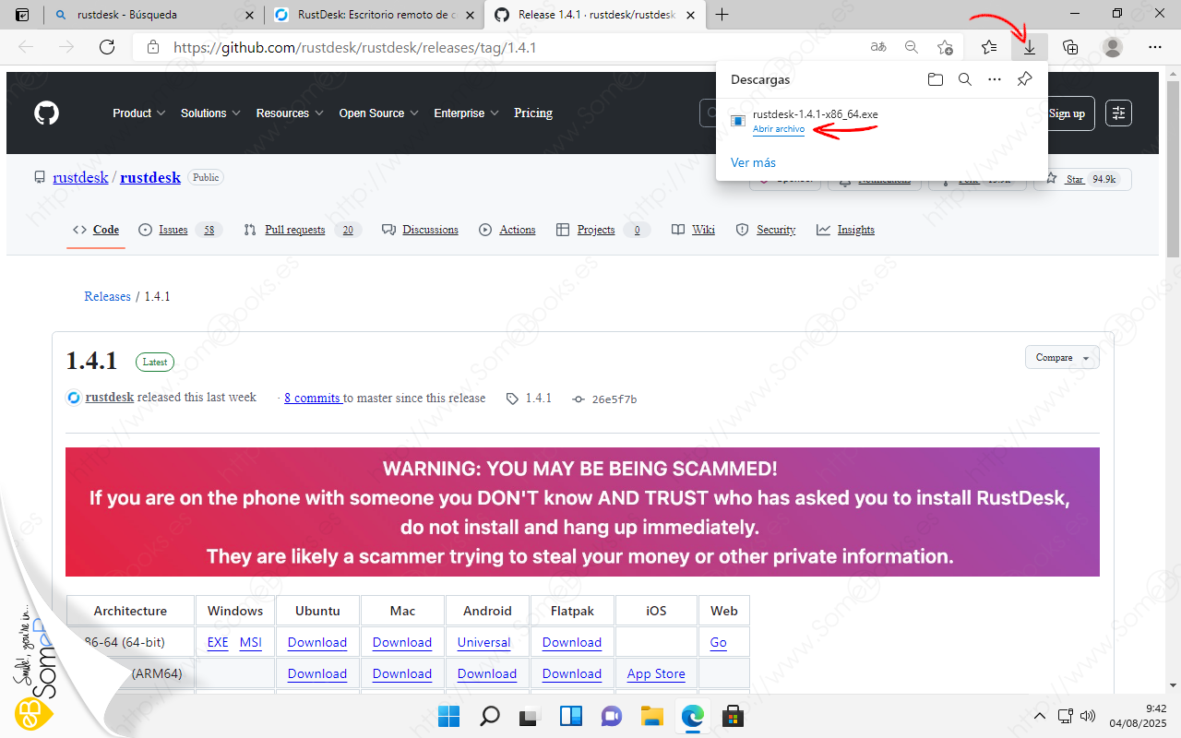Viewport: 1181px width, 738px height.
Task: View site information padlock icon
Action: point(153,47)
